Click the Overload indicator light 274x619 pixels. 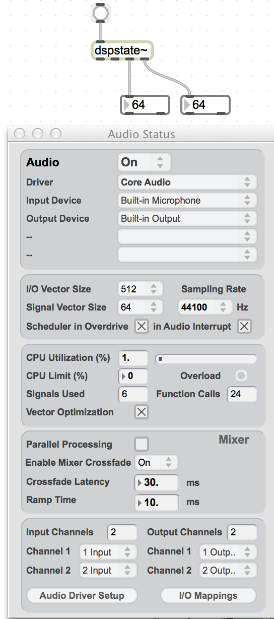pyautogui.click(x=242, y=376)
